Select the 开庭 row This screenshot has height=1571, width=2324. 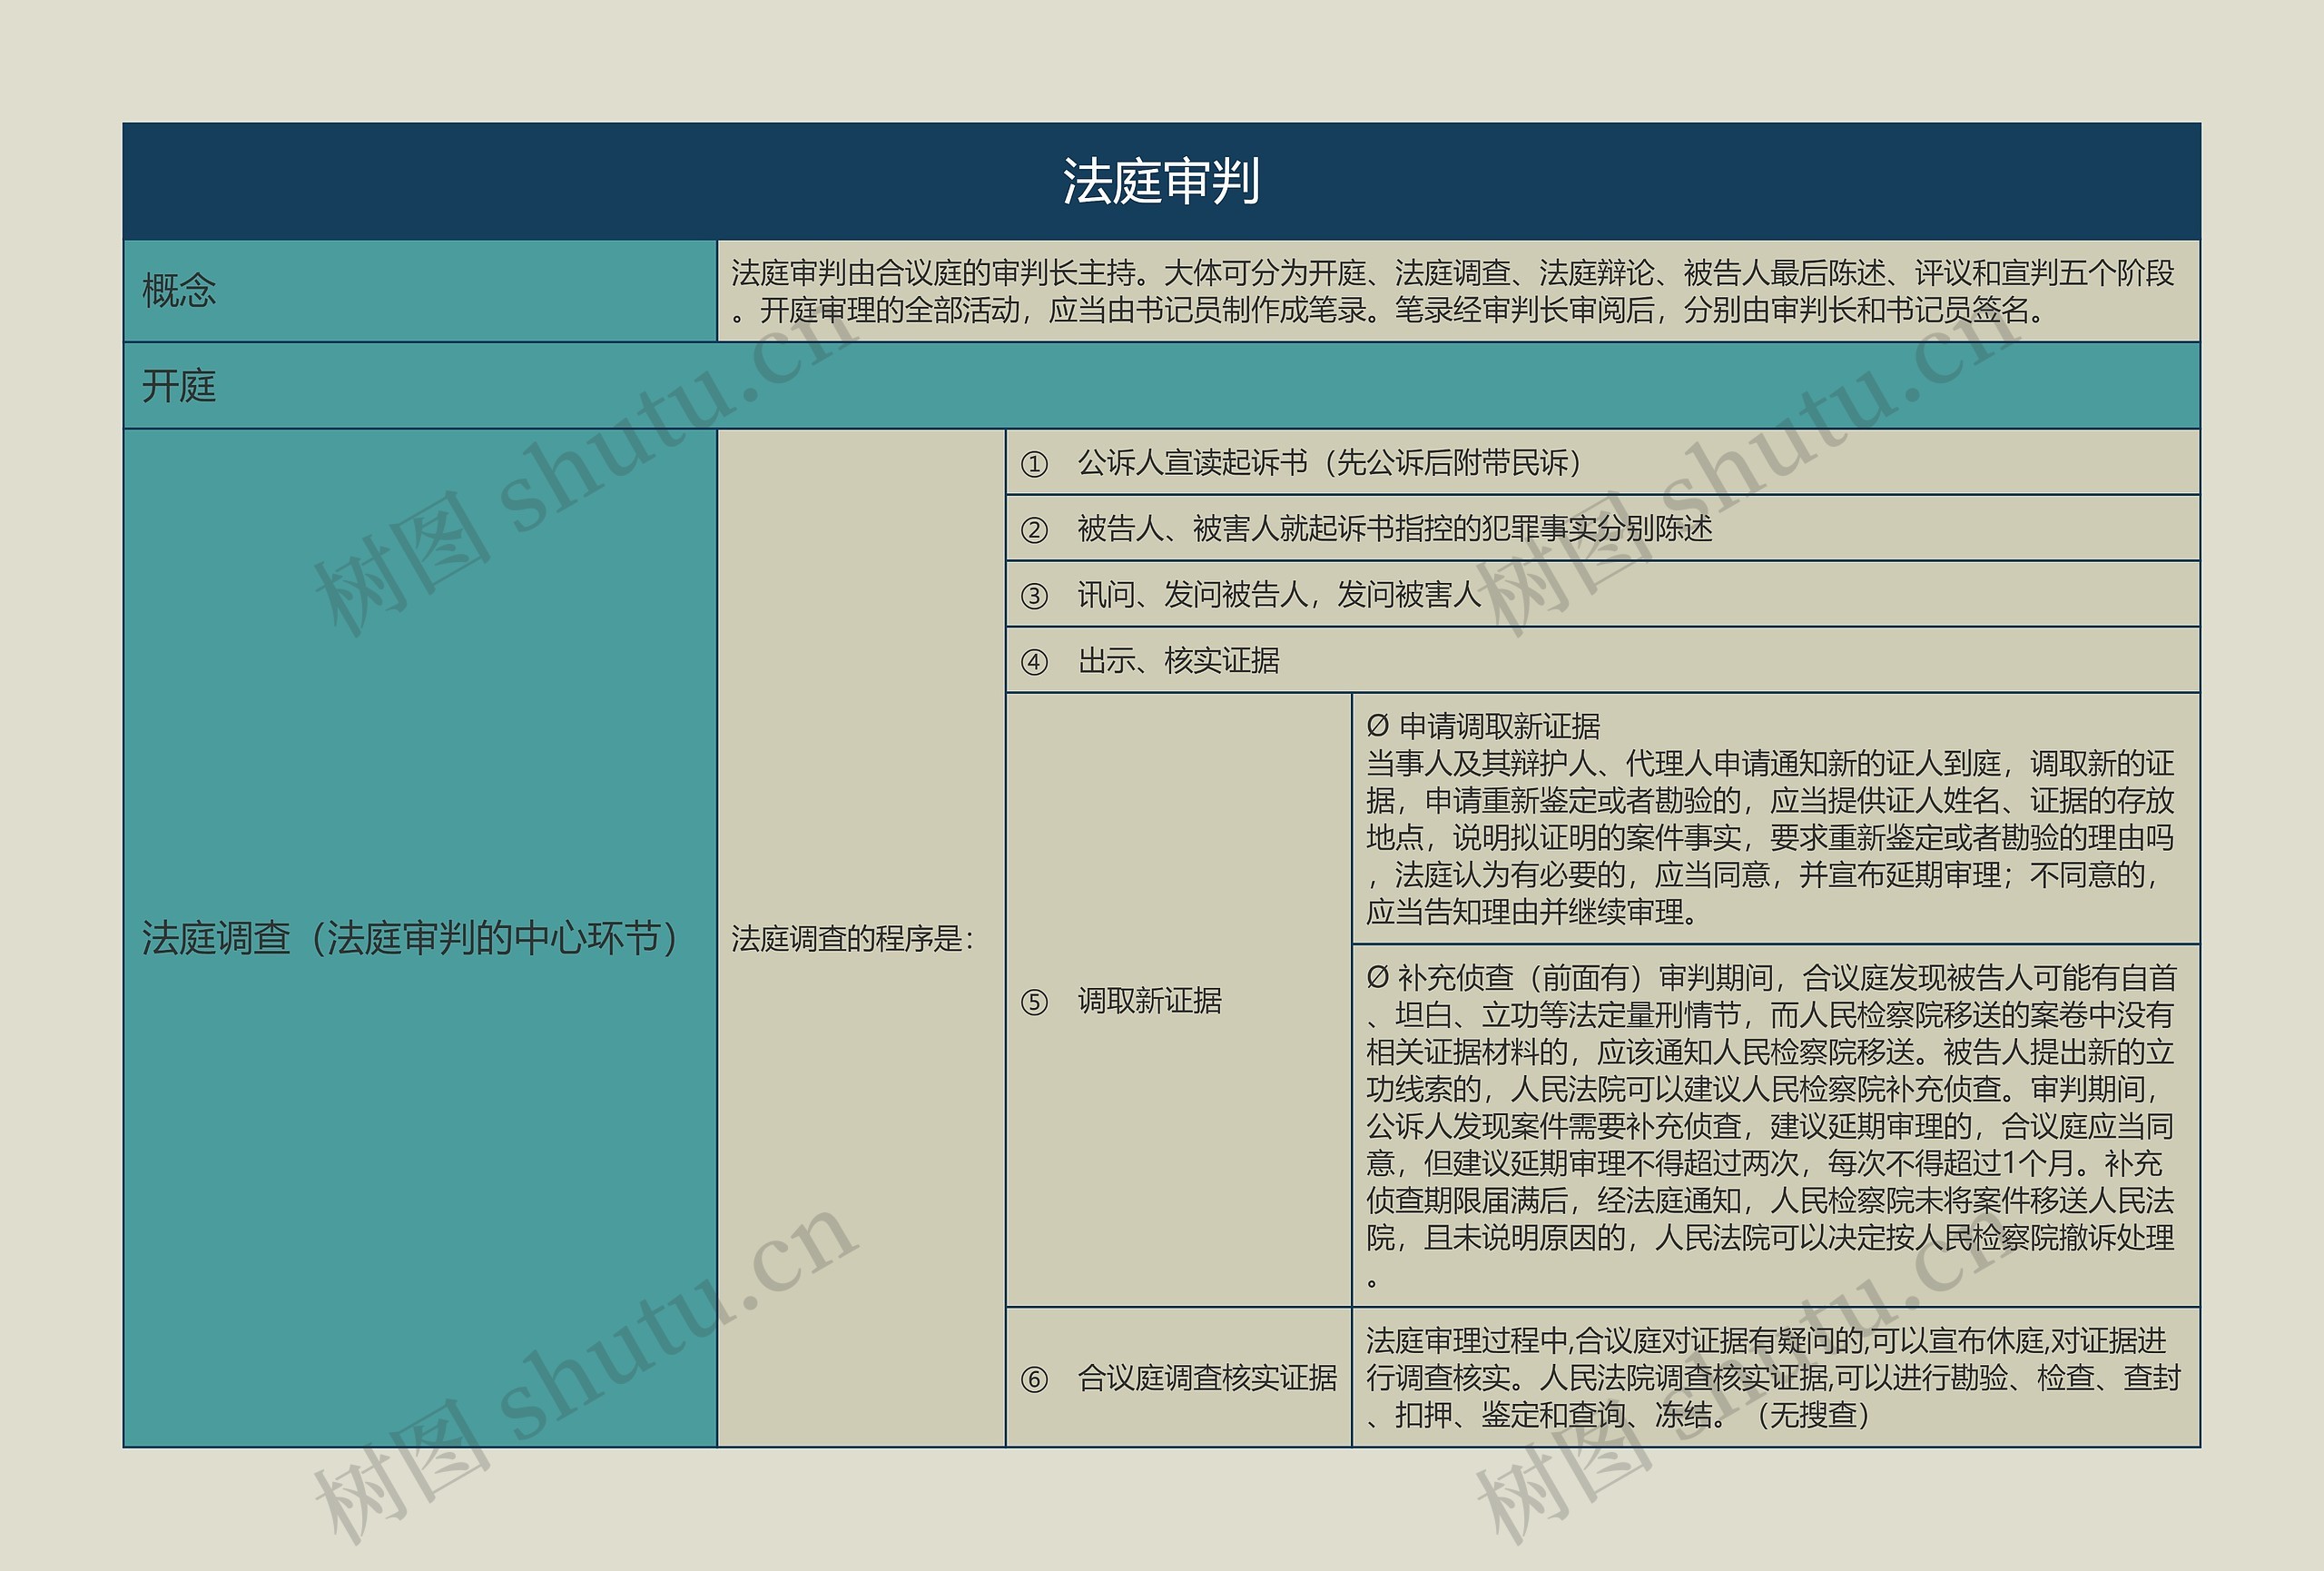[1161, 386]
